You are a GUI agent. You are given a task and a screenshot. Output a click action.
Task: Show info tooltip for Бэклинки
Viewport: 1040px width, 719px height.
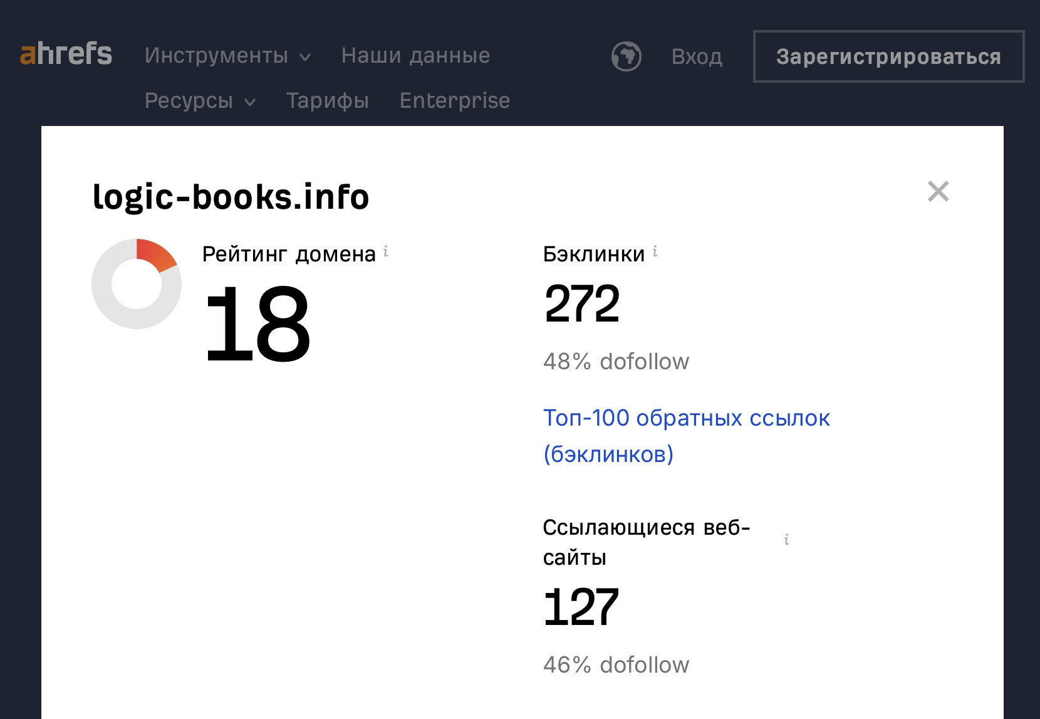click(x=655, y=251)
